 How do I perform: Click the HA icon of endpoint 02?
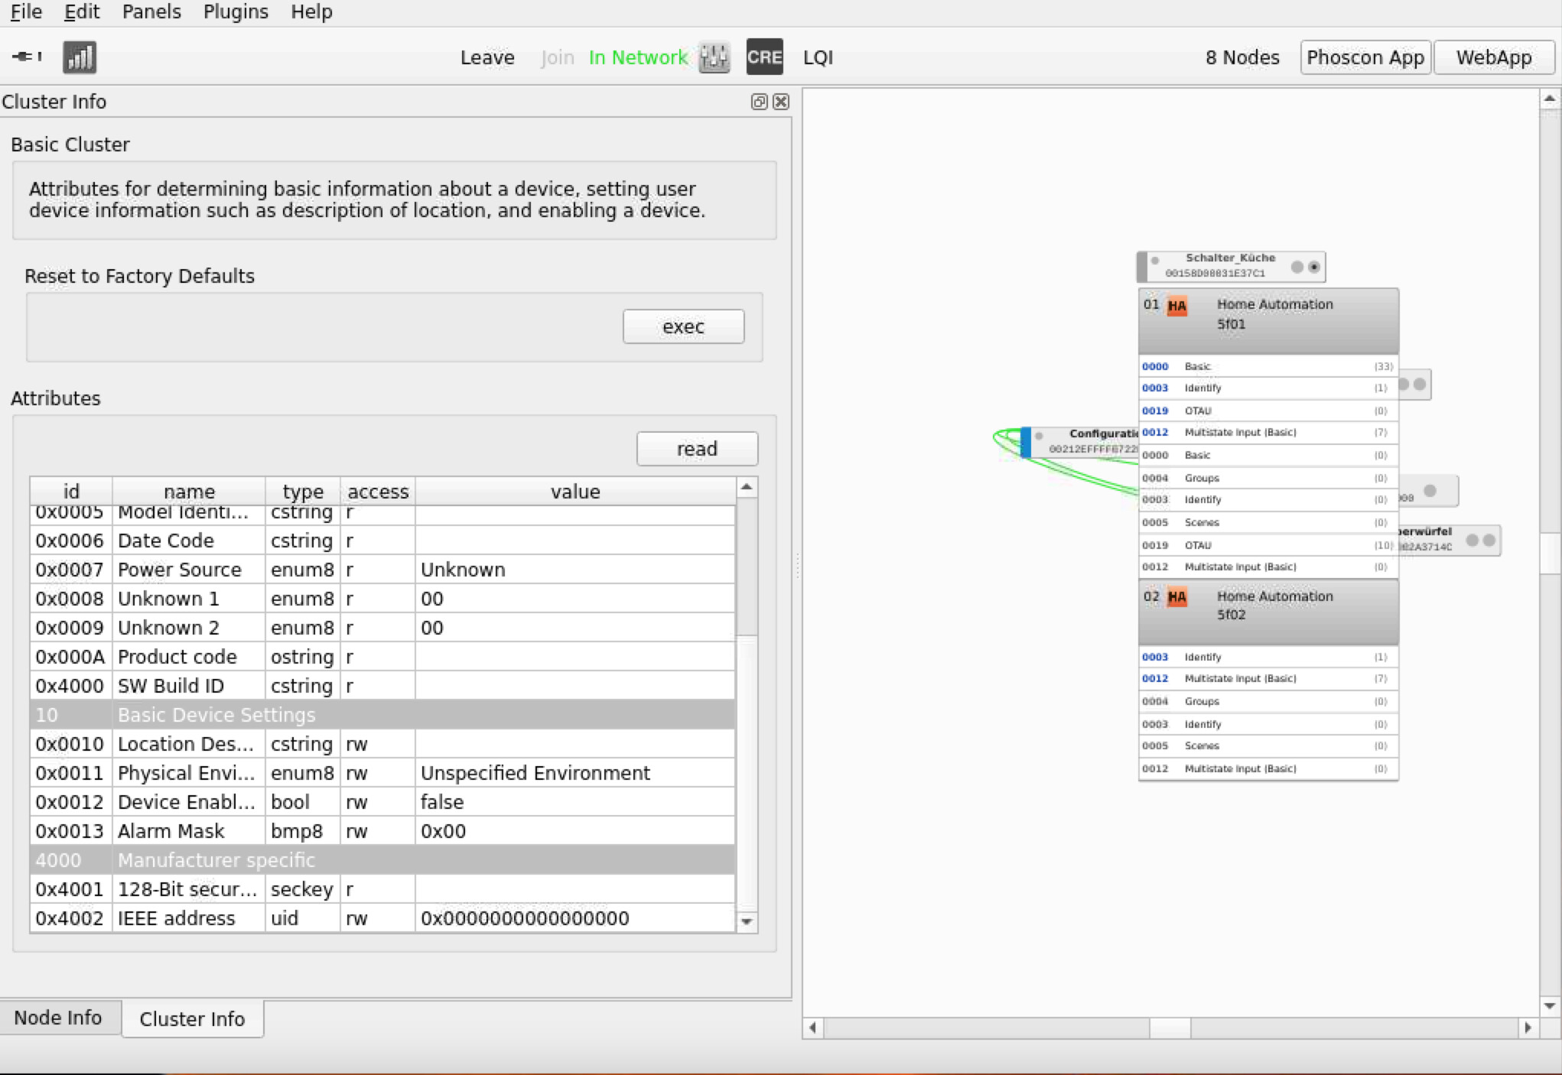tap(1177, 598)
